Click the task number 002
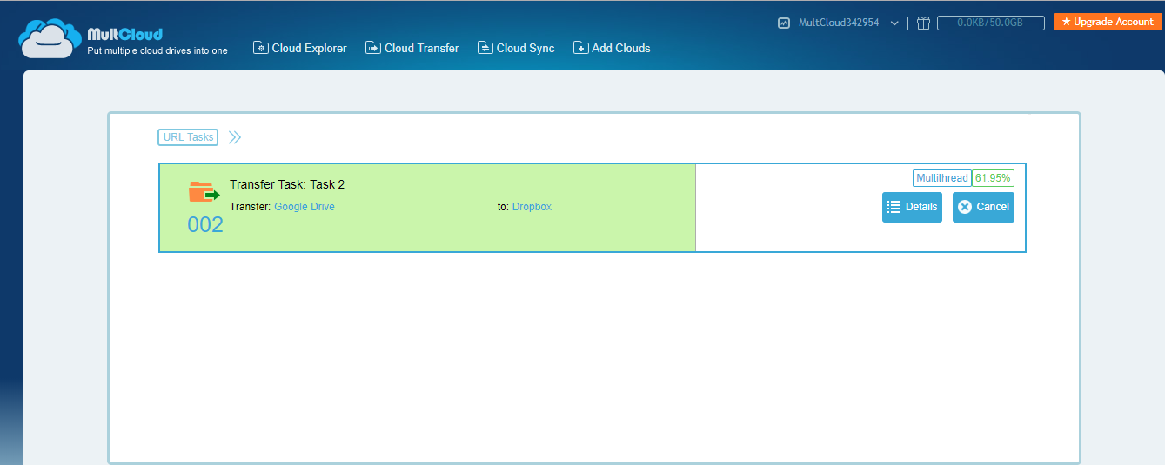This screenshot has width=1165, height=465. pos(205,225)
